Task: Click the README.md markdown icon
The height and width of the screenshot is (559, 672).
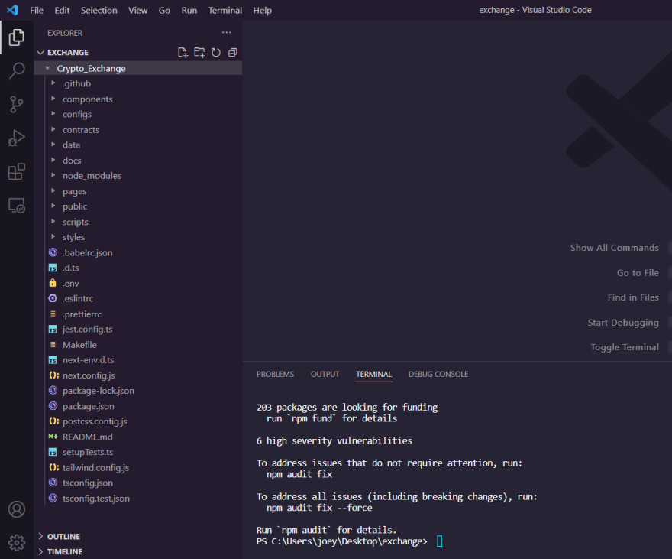Action: (x=53, y=437)
